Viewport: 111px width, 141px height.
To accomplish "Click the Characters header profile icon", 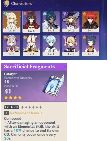I will click(x=6, y=4).
